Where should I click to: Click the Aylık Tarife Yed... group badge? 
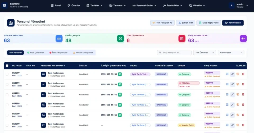(140, 74)
